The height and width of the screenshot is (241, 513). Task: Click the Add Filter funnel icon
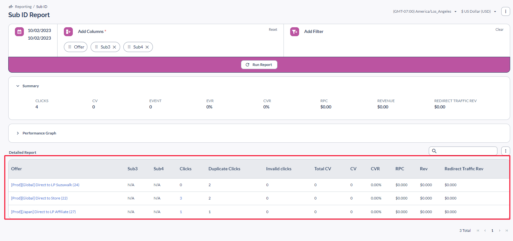click(295, 32)
